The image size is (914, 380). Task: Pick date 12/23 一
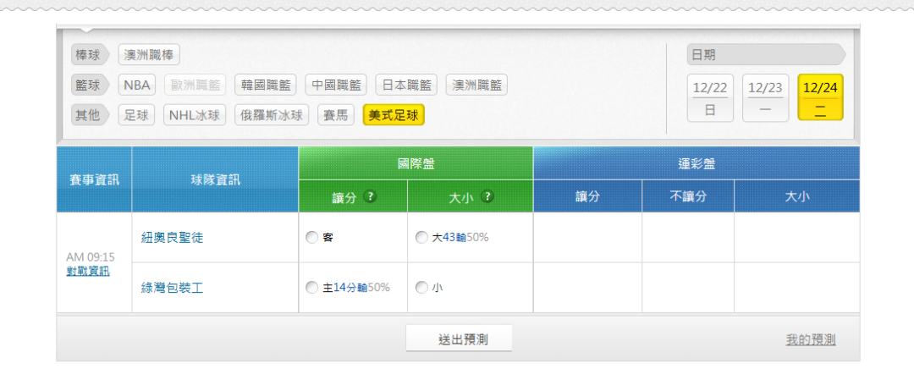click(765, 98)
